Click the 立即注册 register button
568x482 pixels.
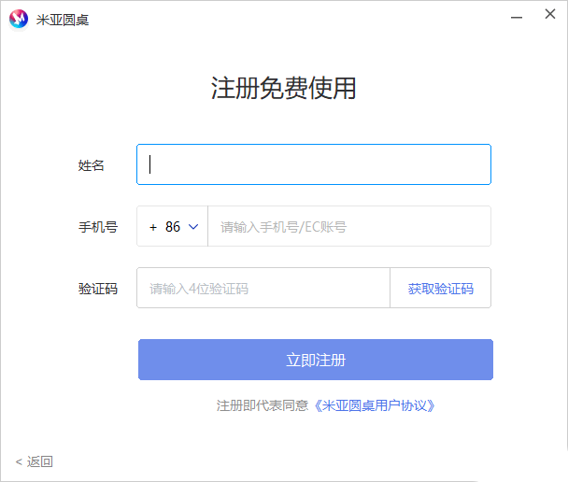[315, 360]
